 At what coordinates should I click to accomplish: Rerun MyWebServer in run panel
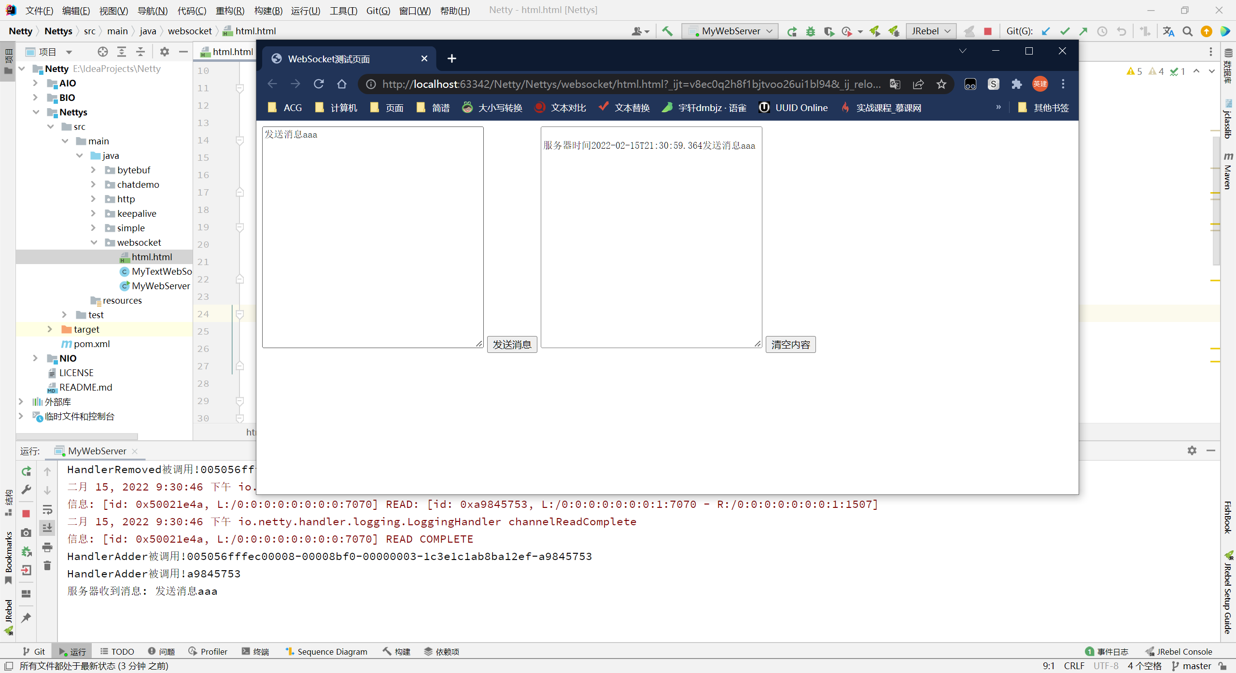point(27,471)
